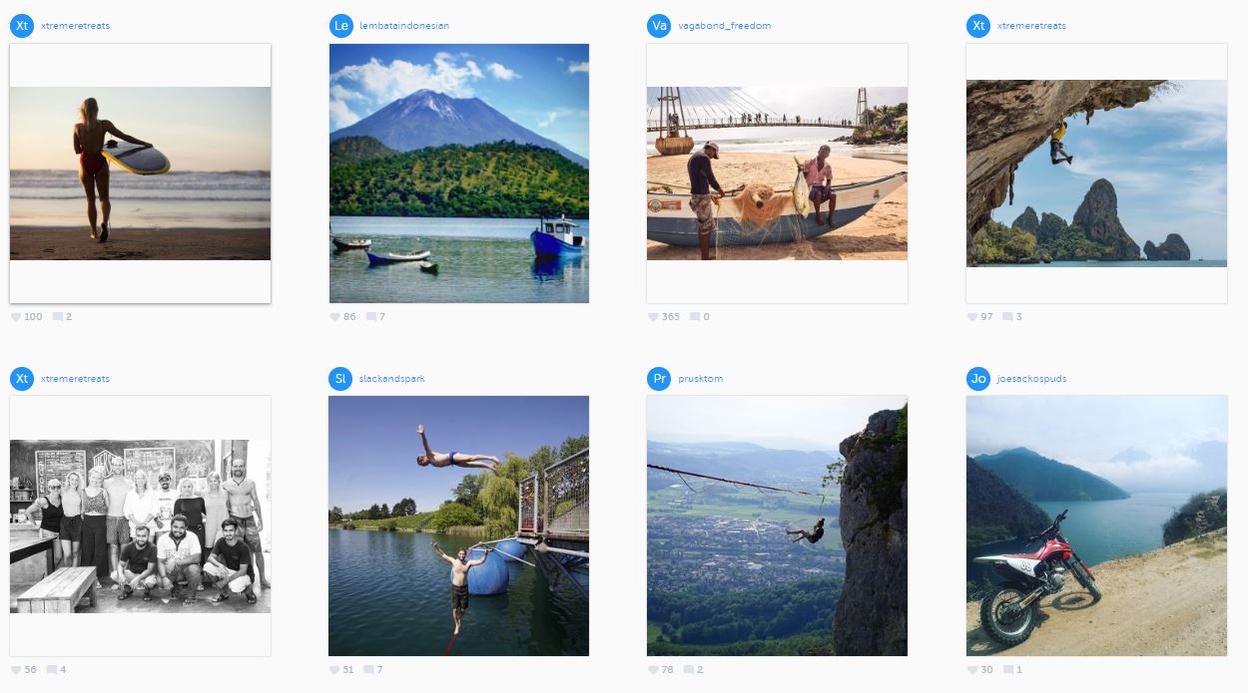Screen dimensions: 1248x693
Task: Open the slackandspark profile link
Action: pyautogui.click(x=391, y=379)
